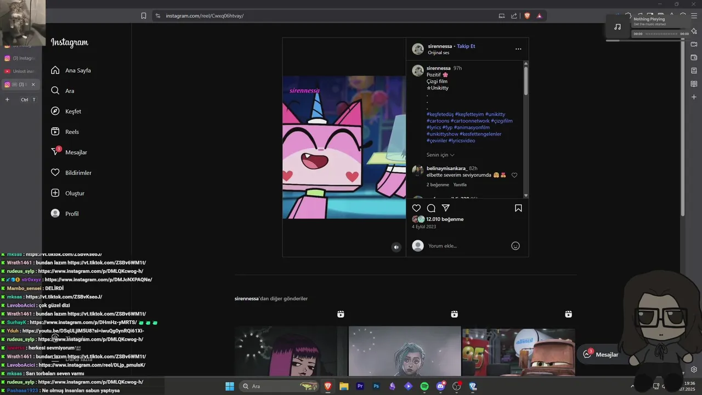Screen dimensions: 702x395
Task: Click the Brave Rewards triangle icon
Action: click(539, 16)
